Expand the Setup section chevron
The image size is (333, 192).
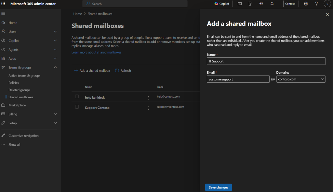(55, 123)
